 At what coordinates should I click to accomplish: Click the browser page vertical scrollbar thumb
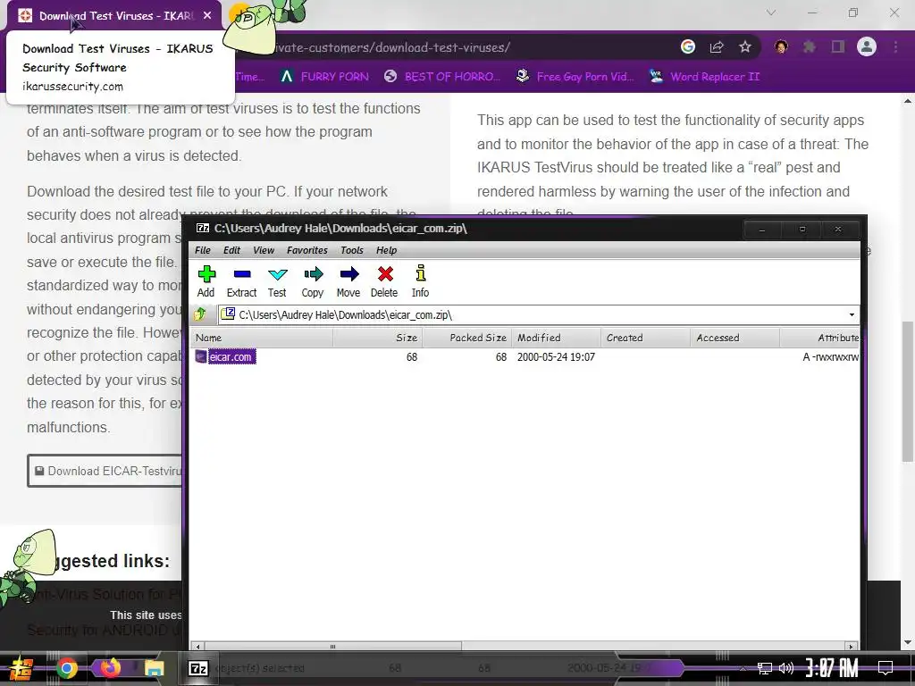point(908,391)
